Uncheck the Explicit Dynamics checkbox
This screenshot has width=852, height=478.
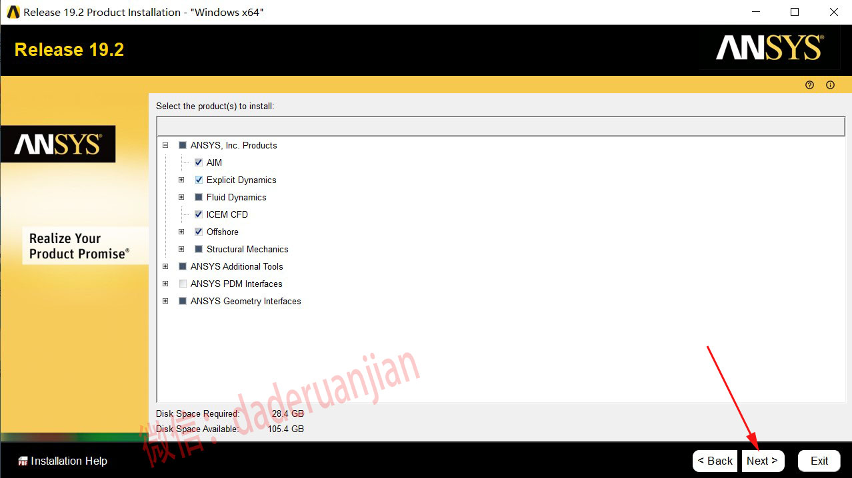(199, 180)
